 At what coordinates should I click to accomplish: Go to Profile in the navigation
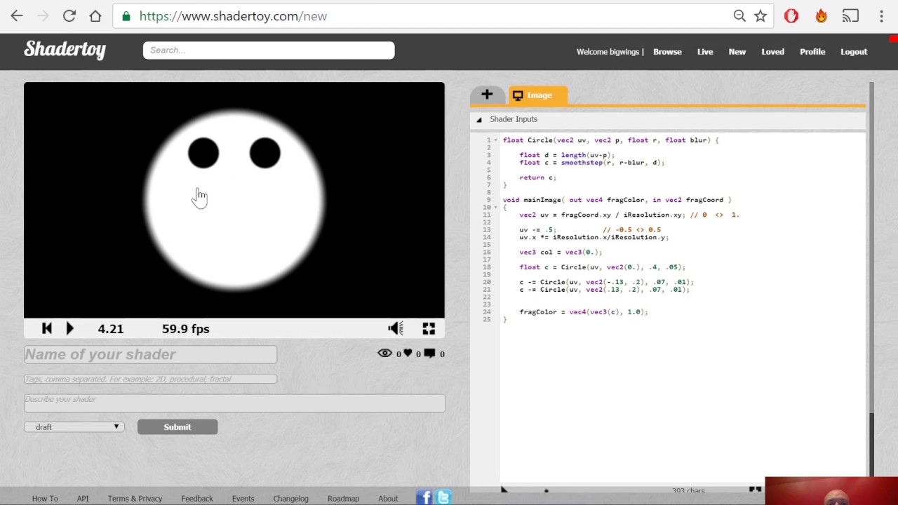click(812, 52)
